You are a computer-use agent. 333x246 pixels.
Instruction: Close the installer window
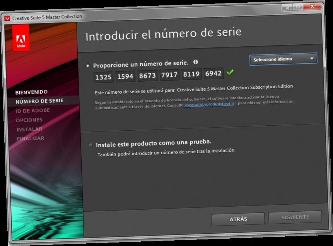[x=312, y=6]
